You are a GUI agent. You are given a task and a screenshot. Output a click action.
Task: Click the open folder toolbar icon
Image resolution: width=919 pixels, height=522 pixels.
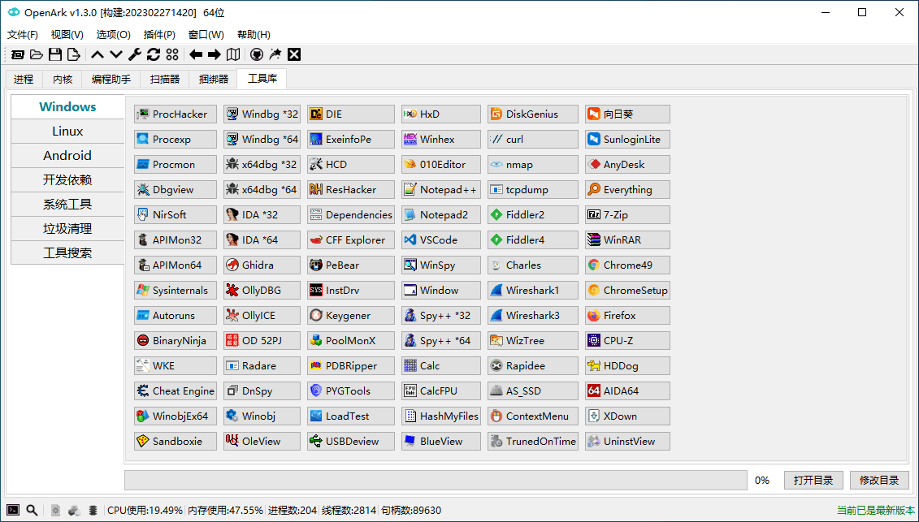pos(37,54)
